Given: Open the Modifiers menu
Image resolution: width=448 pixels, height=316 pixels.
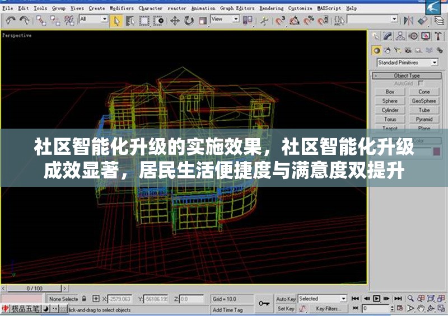Looking at the screenshot, I should point(121,8).
